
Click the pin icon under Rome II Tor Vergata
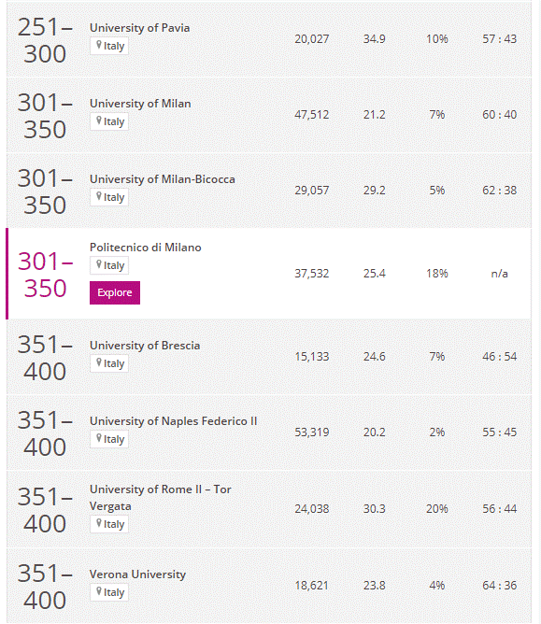tap(99, 523)
